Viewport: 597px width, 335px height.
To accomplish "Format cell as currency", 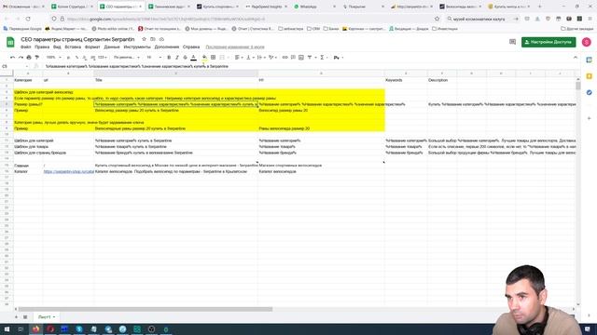I will tap(68, 58).
